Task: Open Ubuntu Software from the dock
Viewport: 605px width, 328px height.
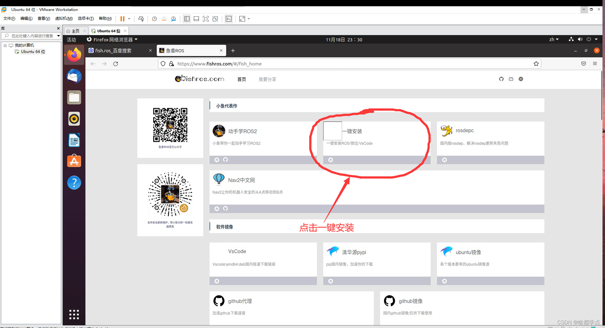Action: click(x=74, y=161)
